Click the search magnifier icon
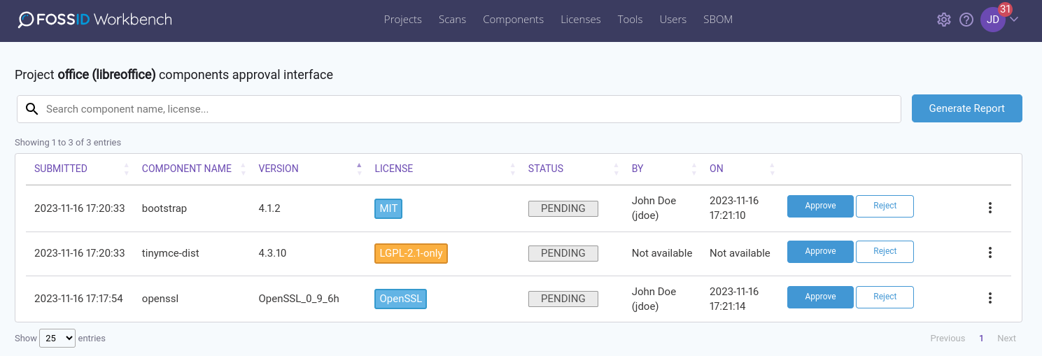Screen dimensions: 1042x356 31,108
